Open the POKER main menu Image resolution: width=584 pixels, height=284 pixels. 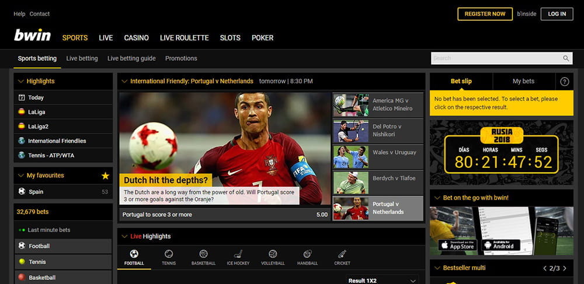263,38
